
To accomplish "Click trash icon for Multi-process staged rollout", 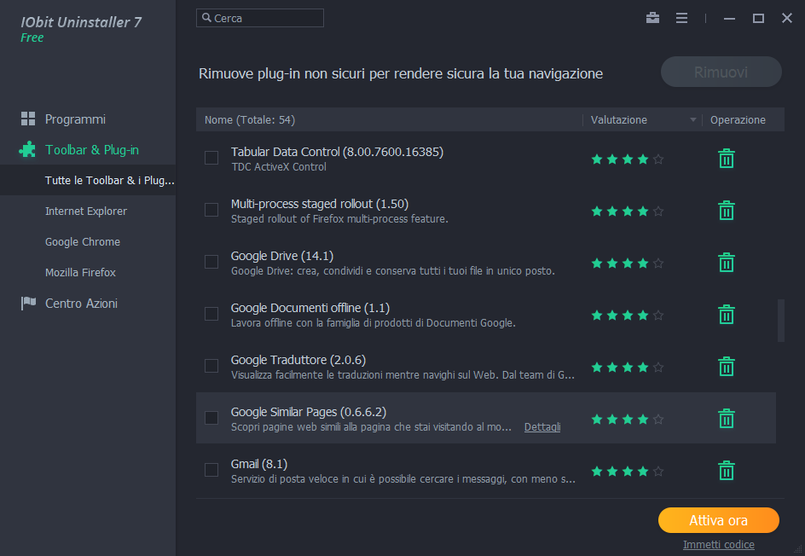I will click(726, 211).
